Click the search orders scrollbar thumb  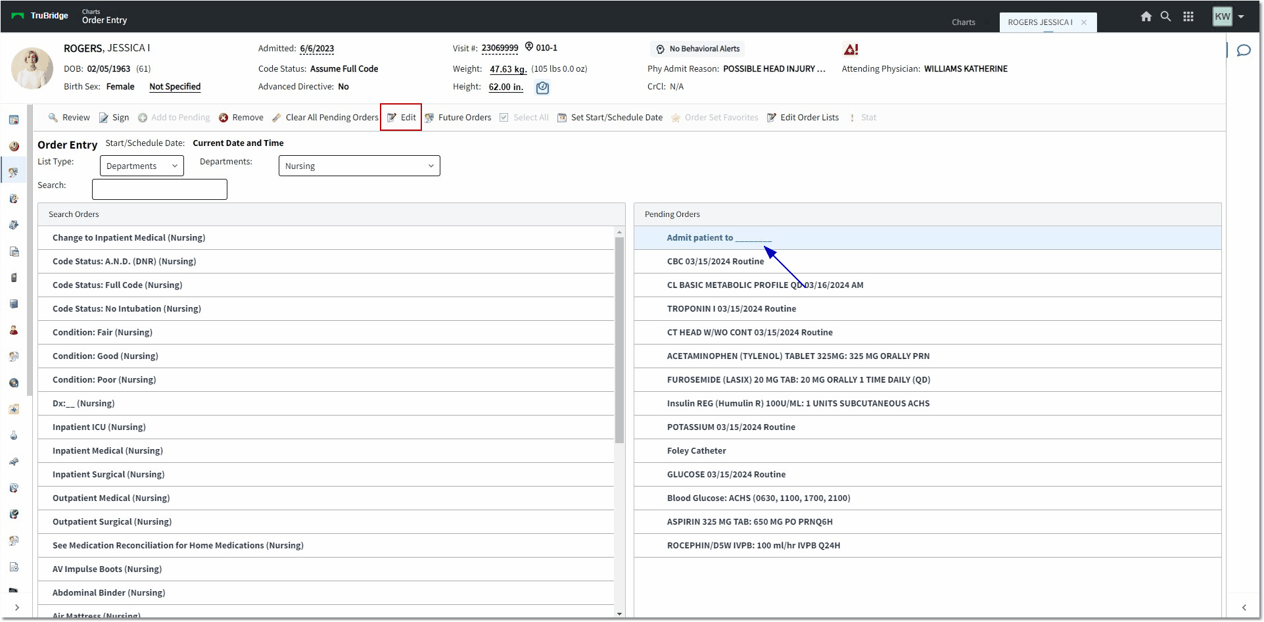619,340
